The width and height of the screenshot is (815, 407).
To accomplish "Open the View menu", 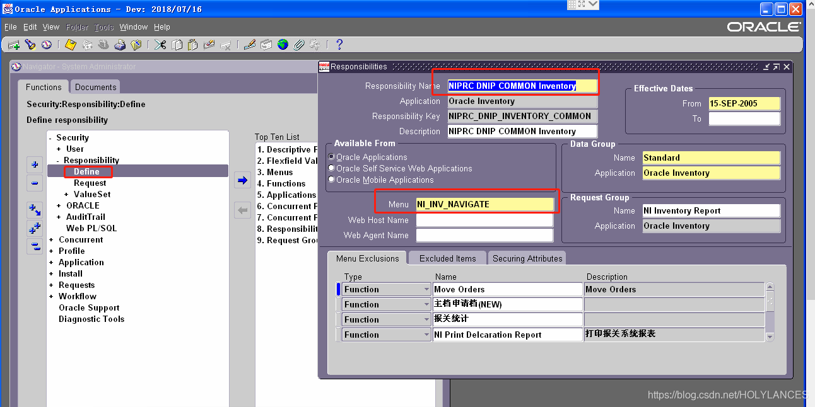I will pos(51,27).
